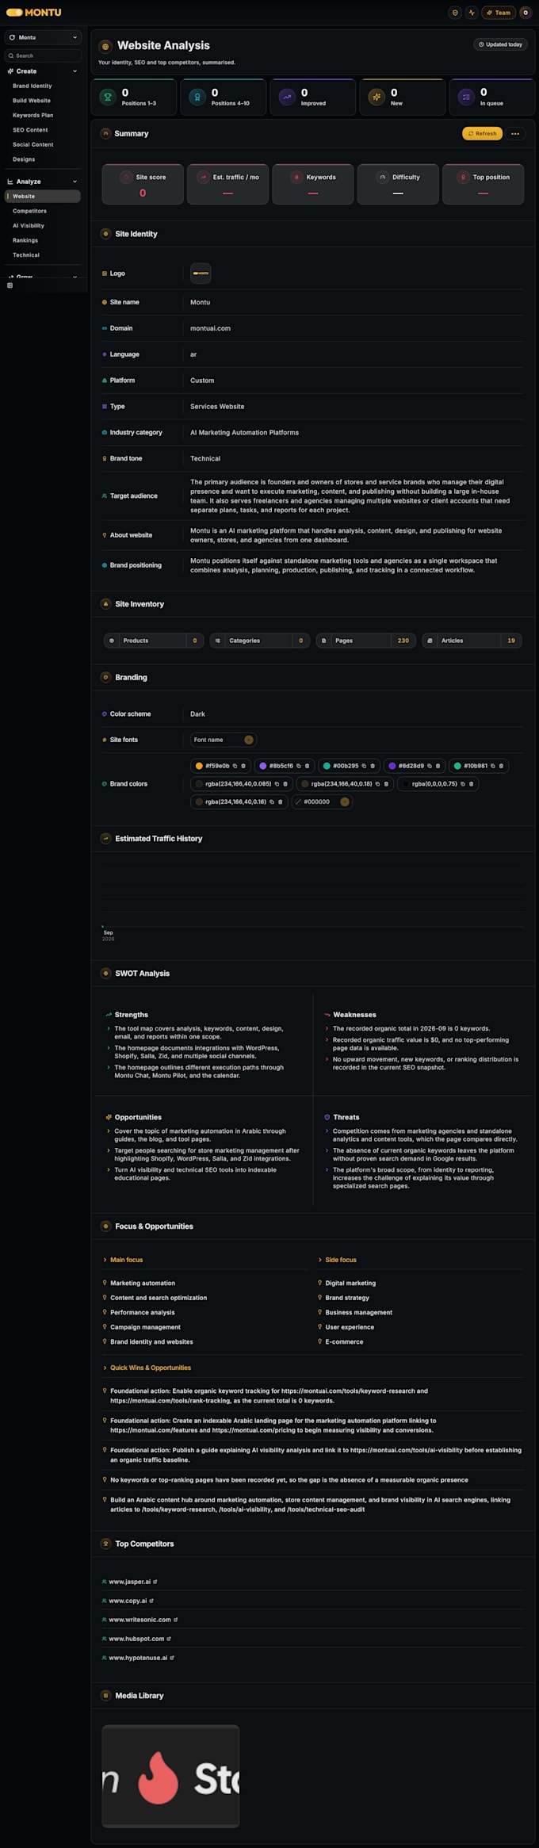
Task: Click the Site score summary card
Action: (143, 184)
